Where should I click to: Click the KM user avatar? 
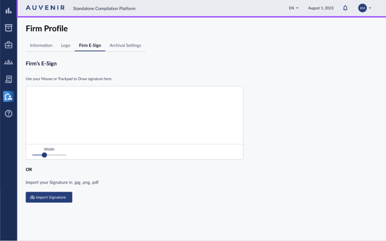pyautogui.click(x=362, y=8)
